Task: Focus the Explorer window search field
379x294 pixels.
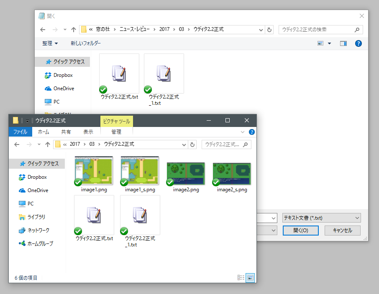Action: [x=226, y=144]
